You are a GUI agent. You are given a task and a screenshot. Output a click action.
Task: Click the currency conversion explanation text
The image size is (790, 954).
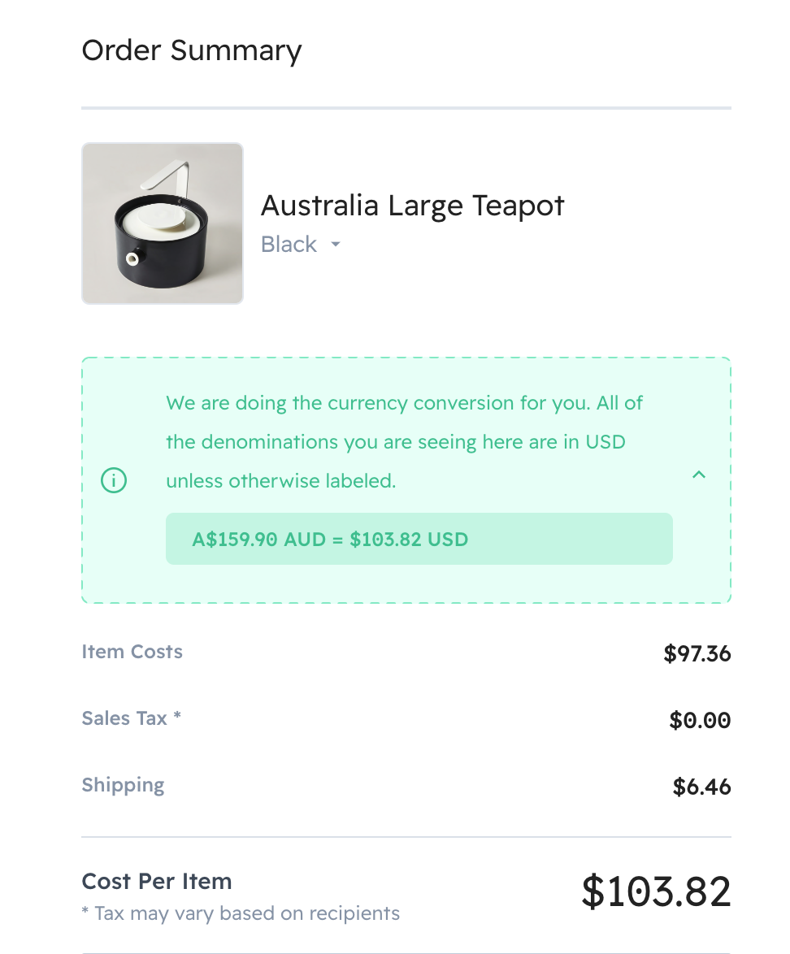(x=404, y=442)
